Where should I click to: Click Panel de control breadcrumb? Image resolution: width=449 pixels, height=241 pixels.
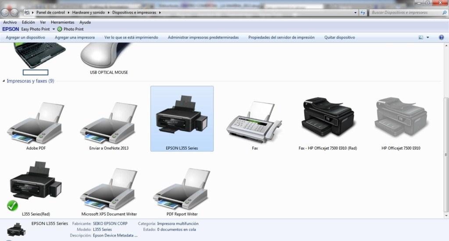tap(50, 13)
